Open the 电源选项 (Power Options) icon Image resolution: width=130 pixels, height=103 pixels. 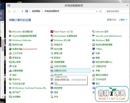pyautogui.click(x=10, y=49)
